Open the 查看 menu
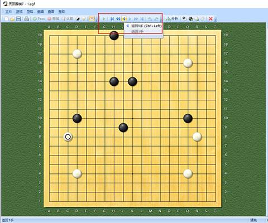 51,12
